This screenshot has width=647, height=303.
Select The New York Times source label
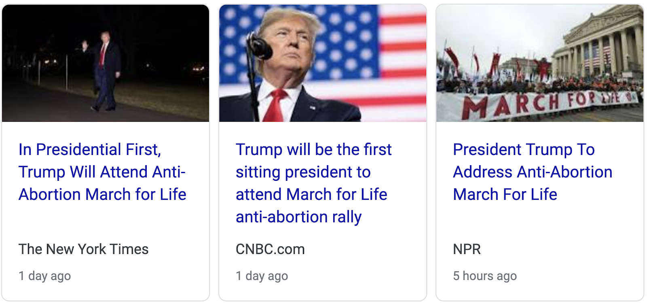coord(84,249)
